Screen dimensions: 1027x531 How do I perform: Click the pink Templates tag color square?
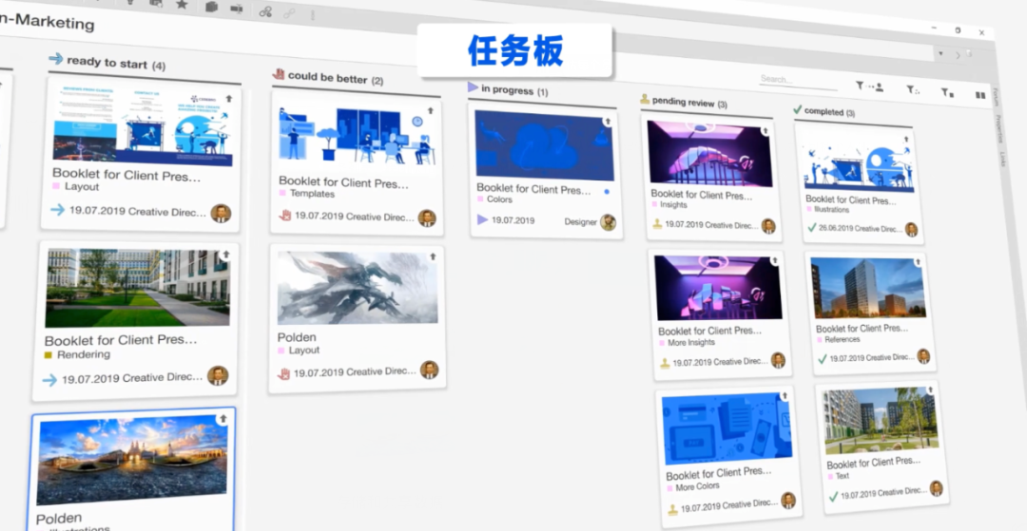point(282,193)
